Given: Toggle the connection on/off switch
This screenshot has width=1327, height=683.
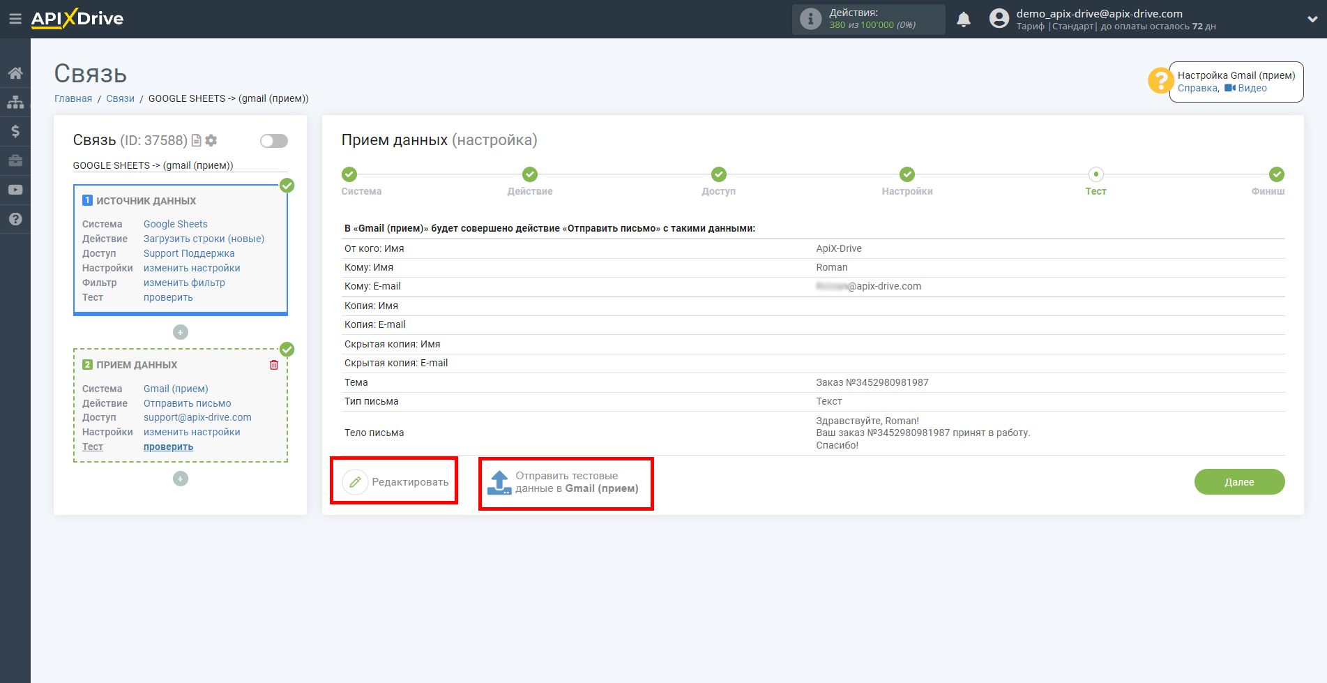Looking at the screenshot, I should (274, 141).
